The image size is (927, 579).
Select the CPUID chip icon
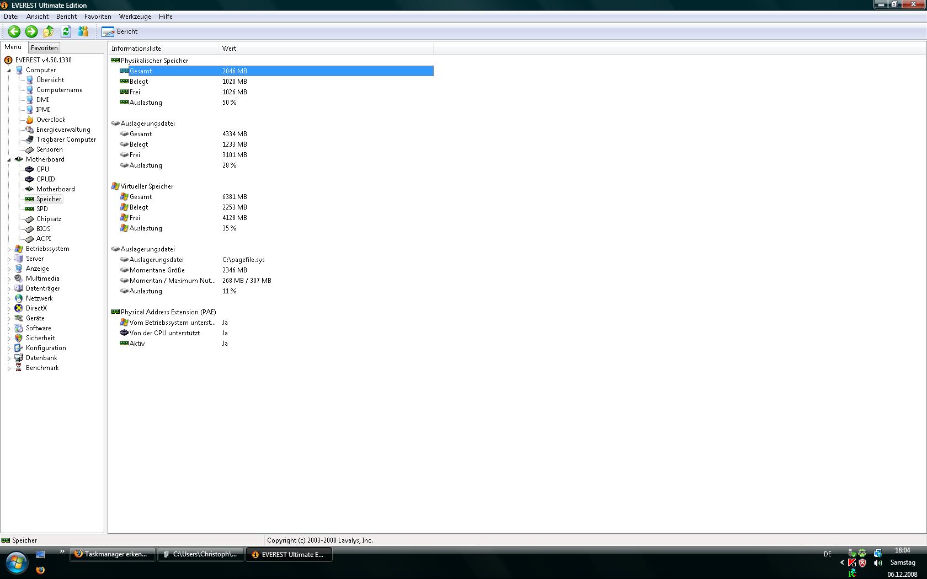click(x=30, y=179)
